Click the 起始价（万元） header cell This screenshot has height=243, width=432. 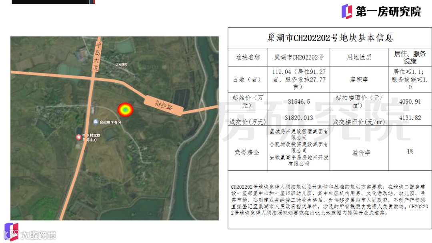(x=248, y=102)
